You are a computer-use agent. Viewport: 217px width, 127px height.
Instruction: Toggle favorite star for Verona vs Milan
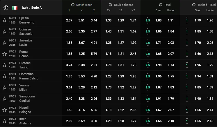coord(5,88)
